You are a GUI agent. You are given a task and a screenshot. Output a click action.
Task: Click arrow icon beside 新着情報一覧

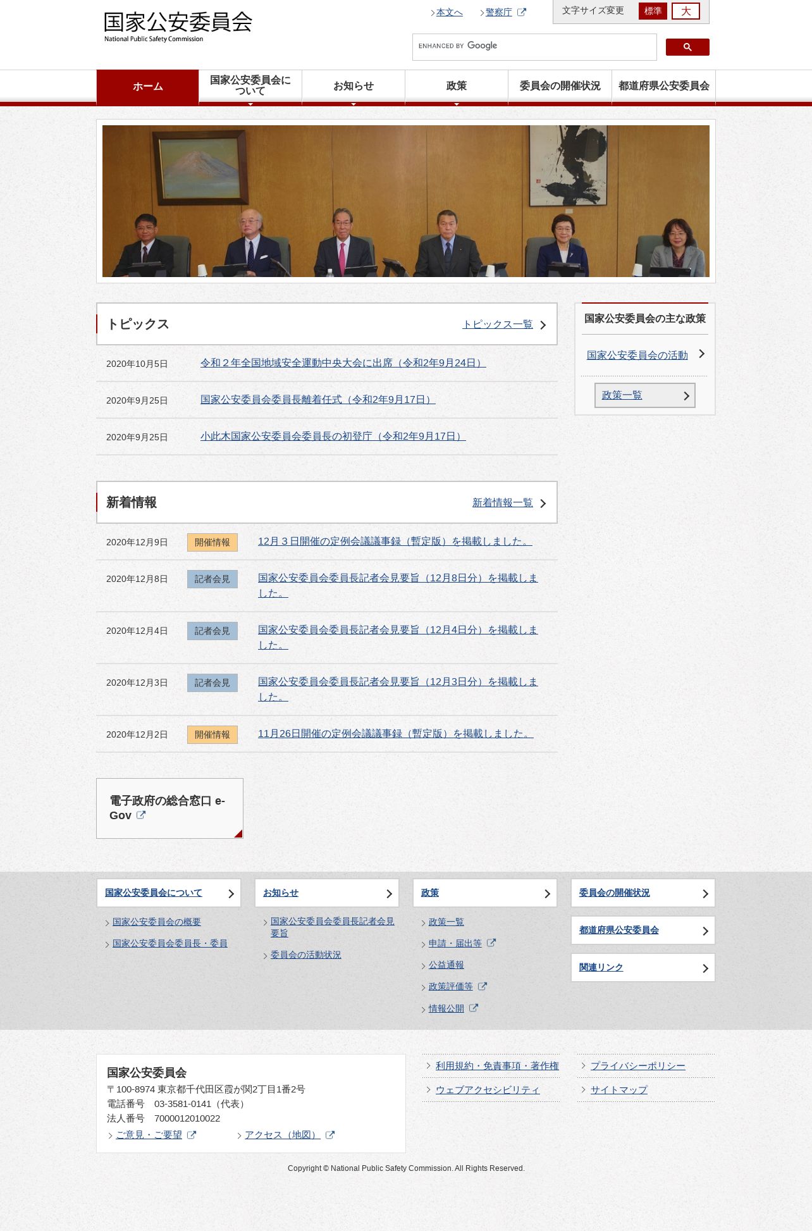tap(543, 504)
